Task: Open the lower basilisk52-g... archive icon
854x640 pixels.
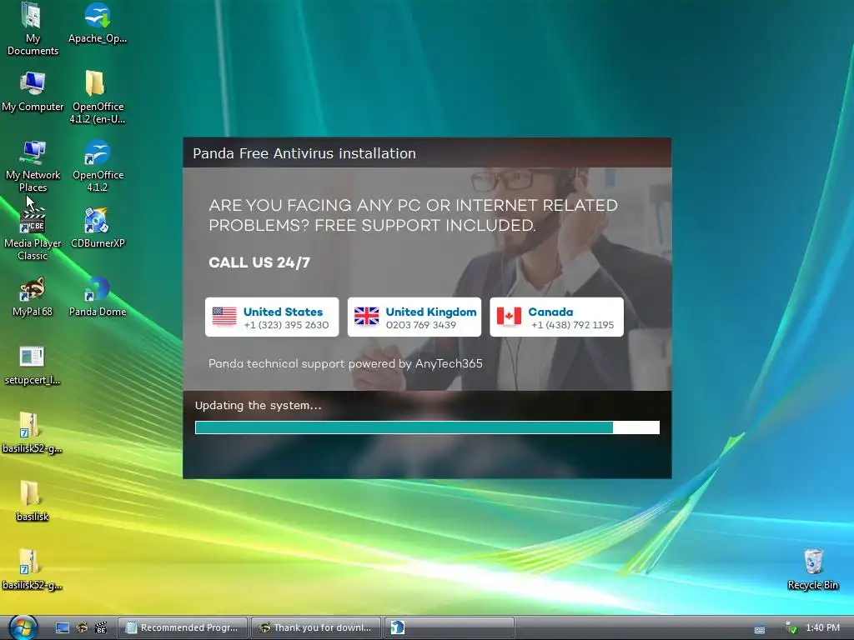Action: click(x=33, y=569)
